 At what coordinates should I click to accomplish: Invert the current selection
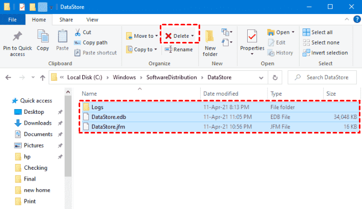[325, 53]
